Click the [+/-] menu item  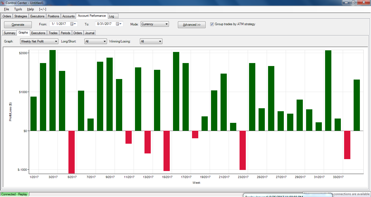tap(43, 9)
